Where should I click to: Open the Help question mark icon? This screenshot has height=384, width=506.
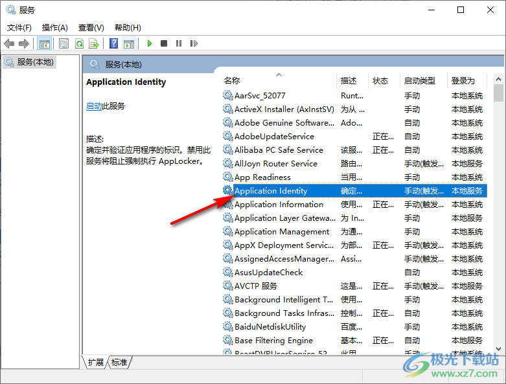click(x=113, y=43)
